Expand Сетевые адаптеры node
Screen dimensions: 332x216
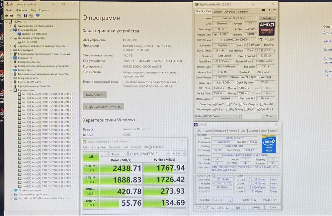[11, 190]
